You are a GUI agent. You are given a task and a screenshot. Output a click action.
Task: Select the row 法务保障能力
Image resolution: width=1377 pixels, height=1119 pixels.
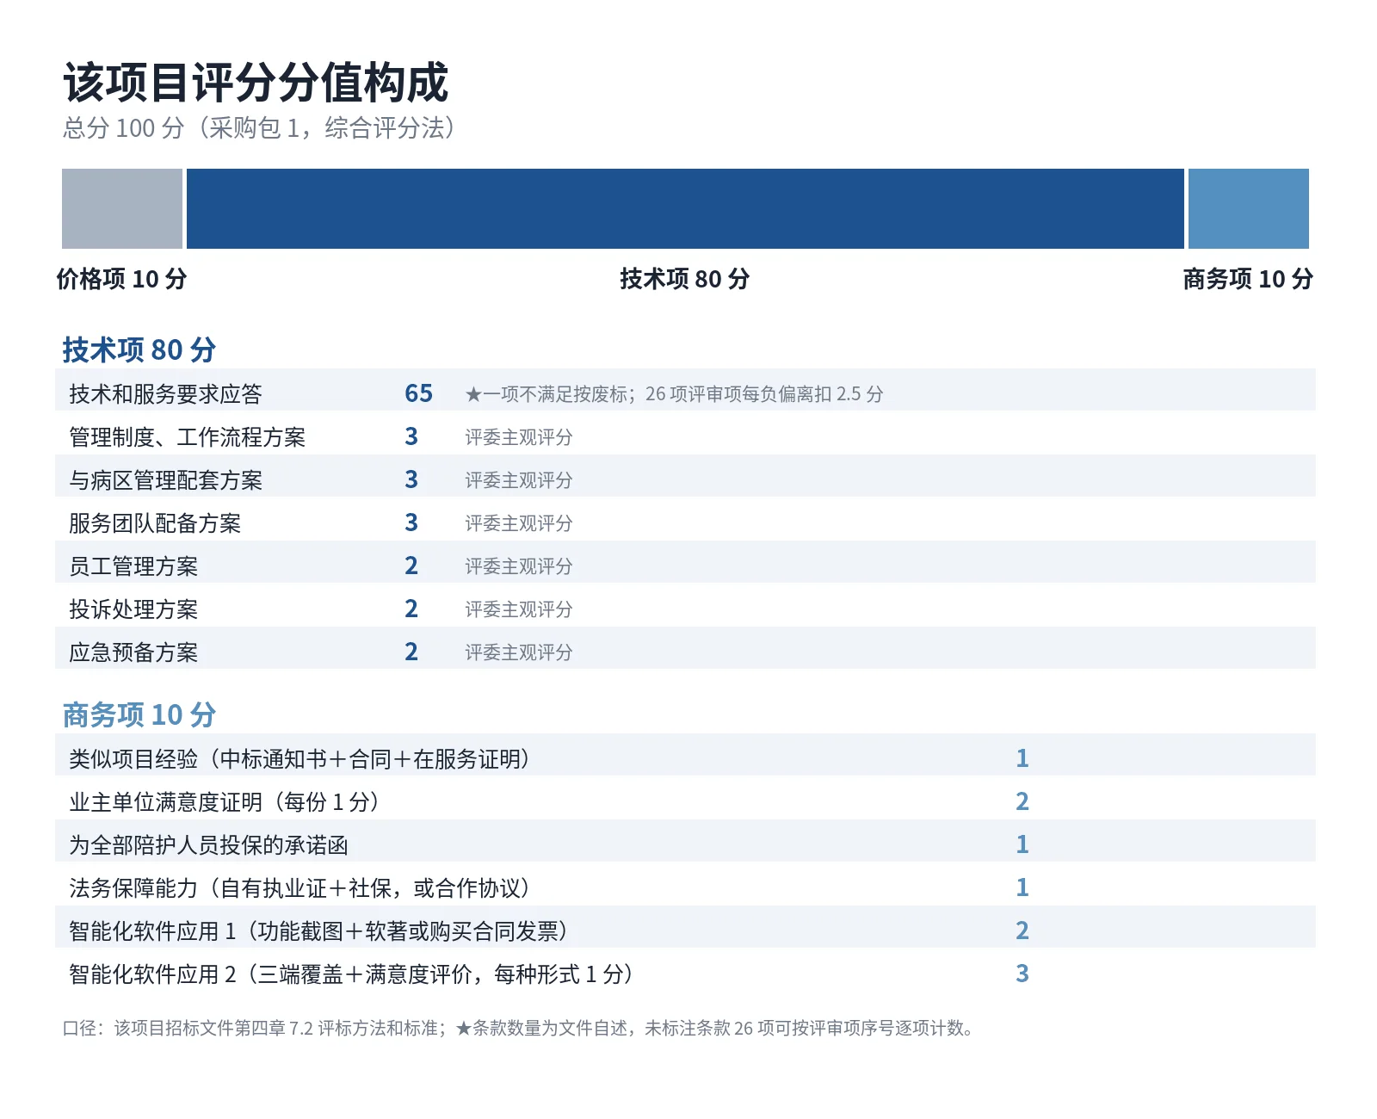tap(685, 884)
